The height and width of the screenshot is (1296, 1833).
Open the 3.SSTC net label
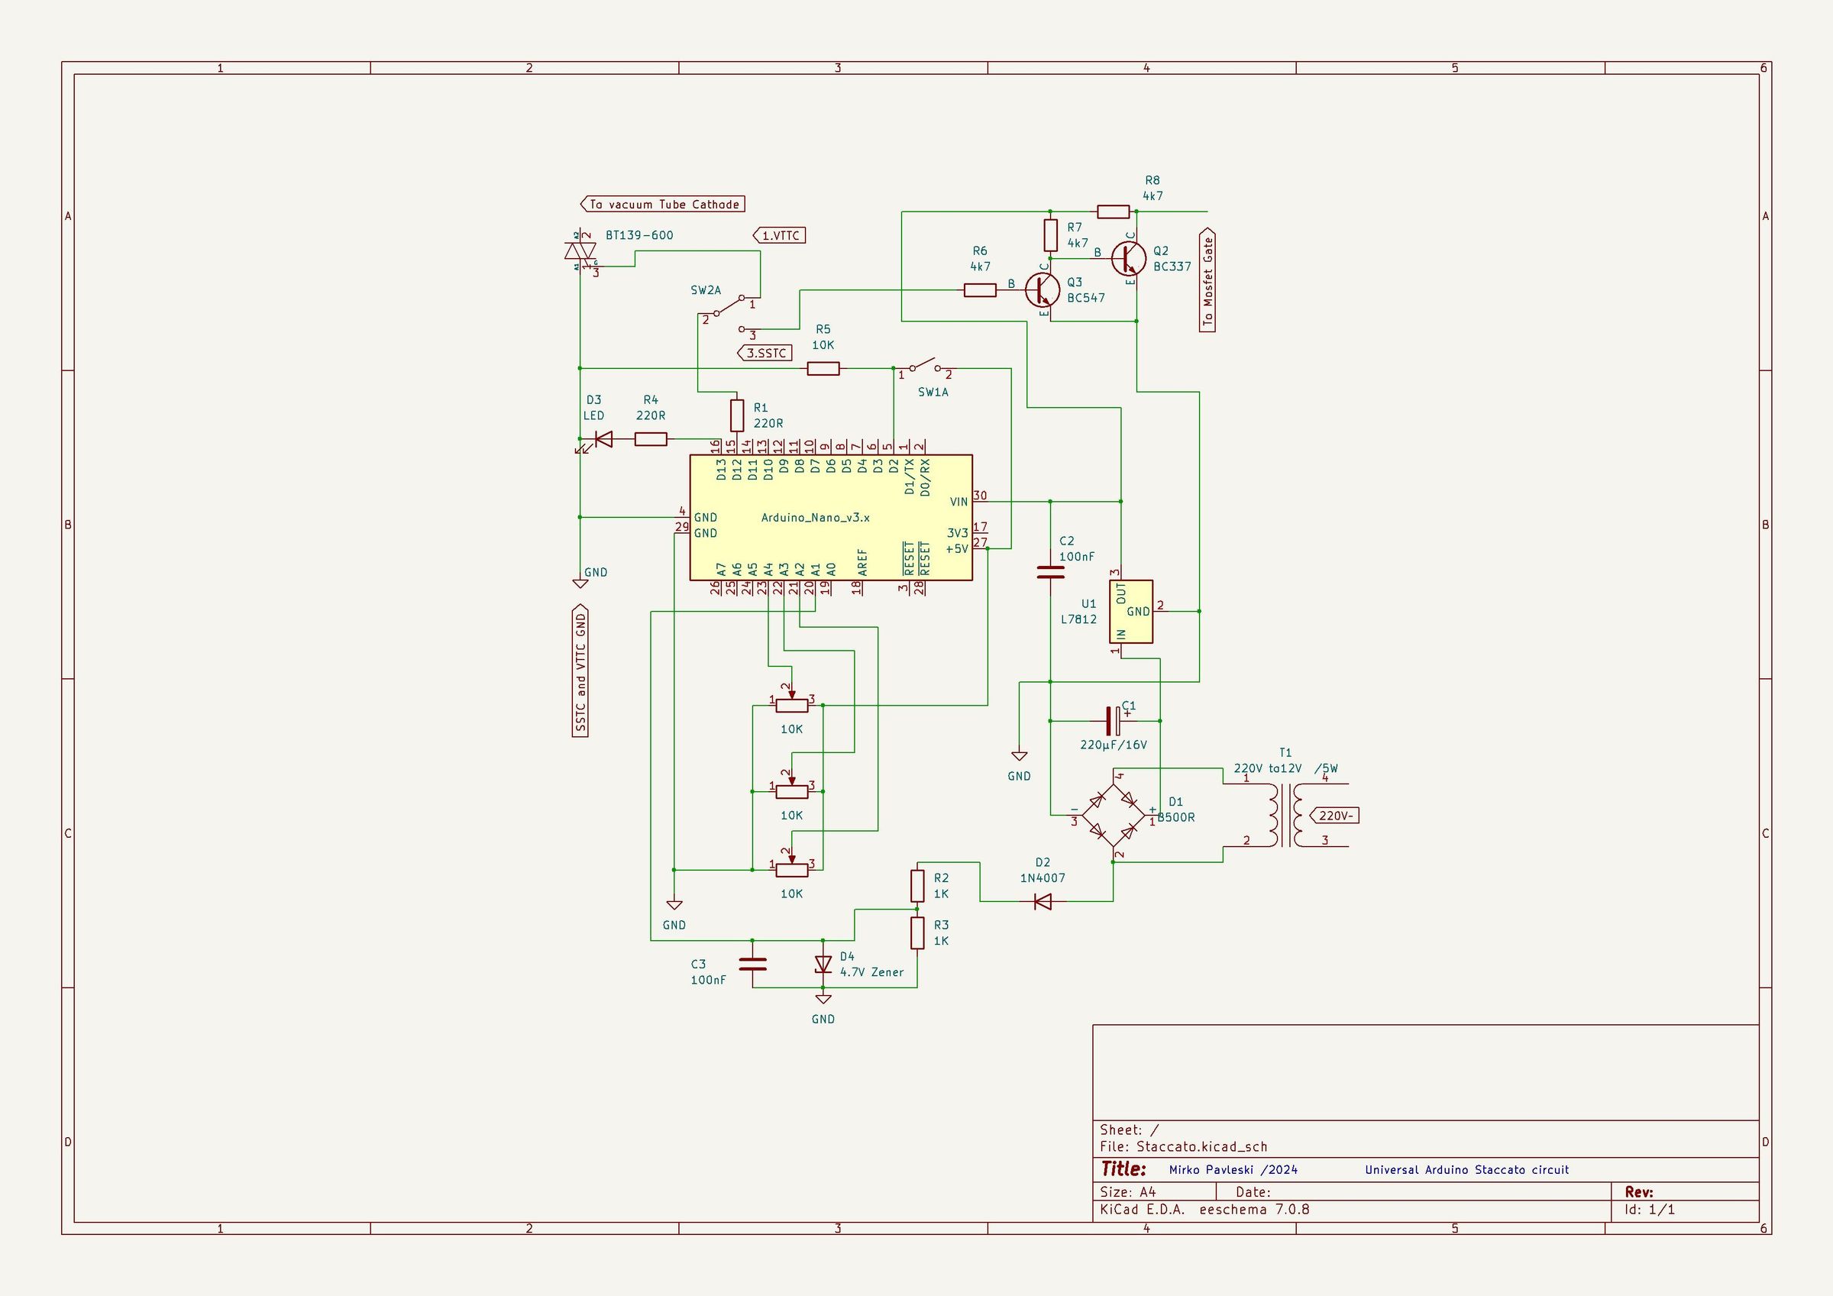(765, 352)
